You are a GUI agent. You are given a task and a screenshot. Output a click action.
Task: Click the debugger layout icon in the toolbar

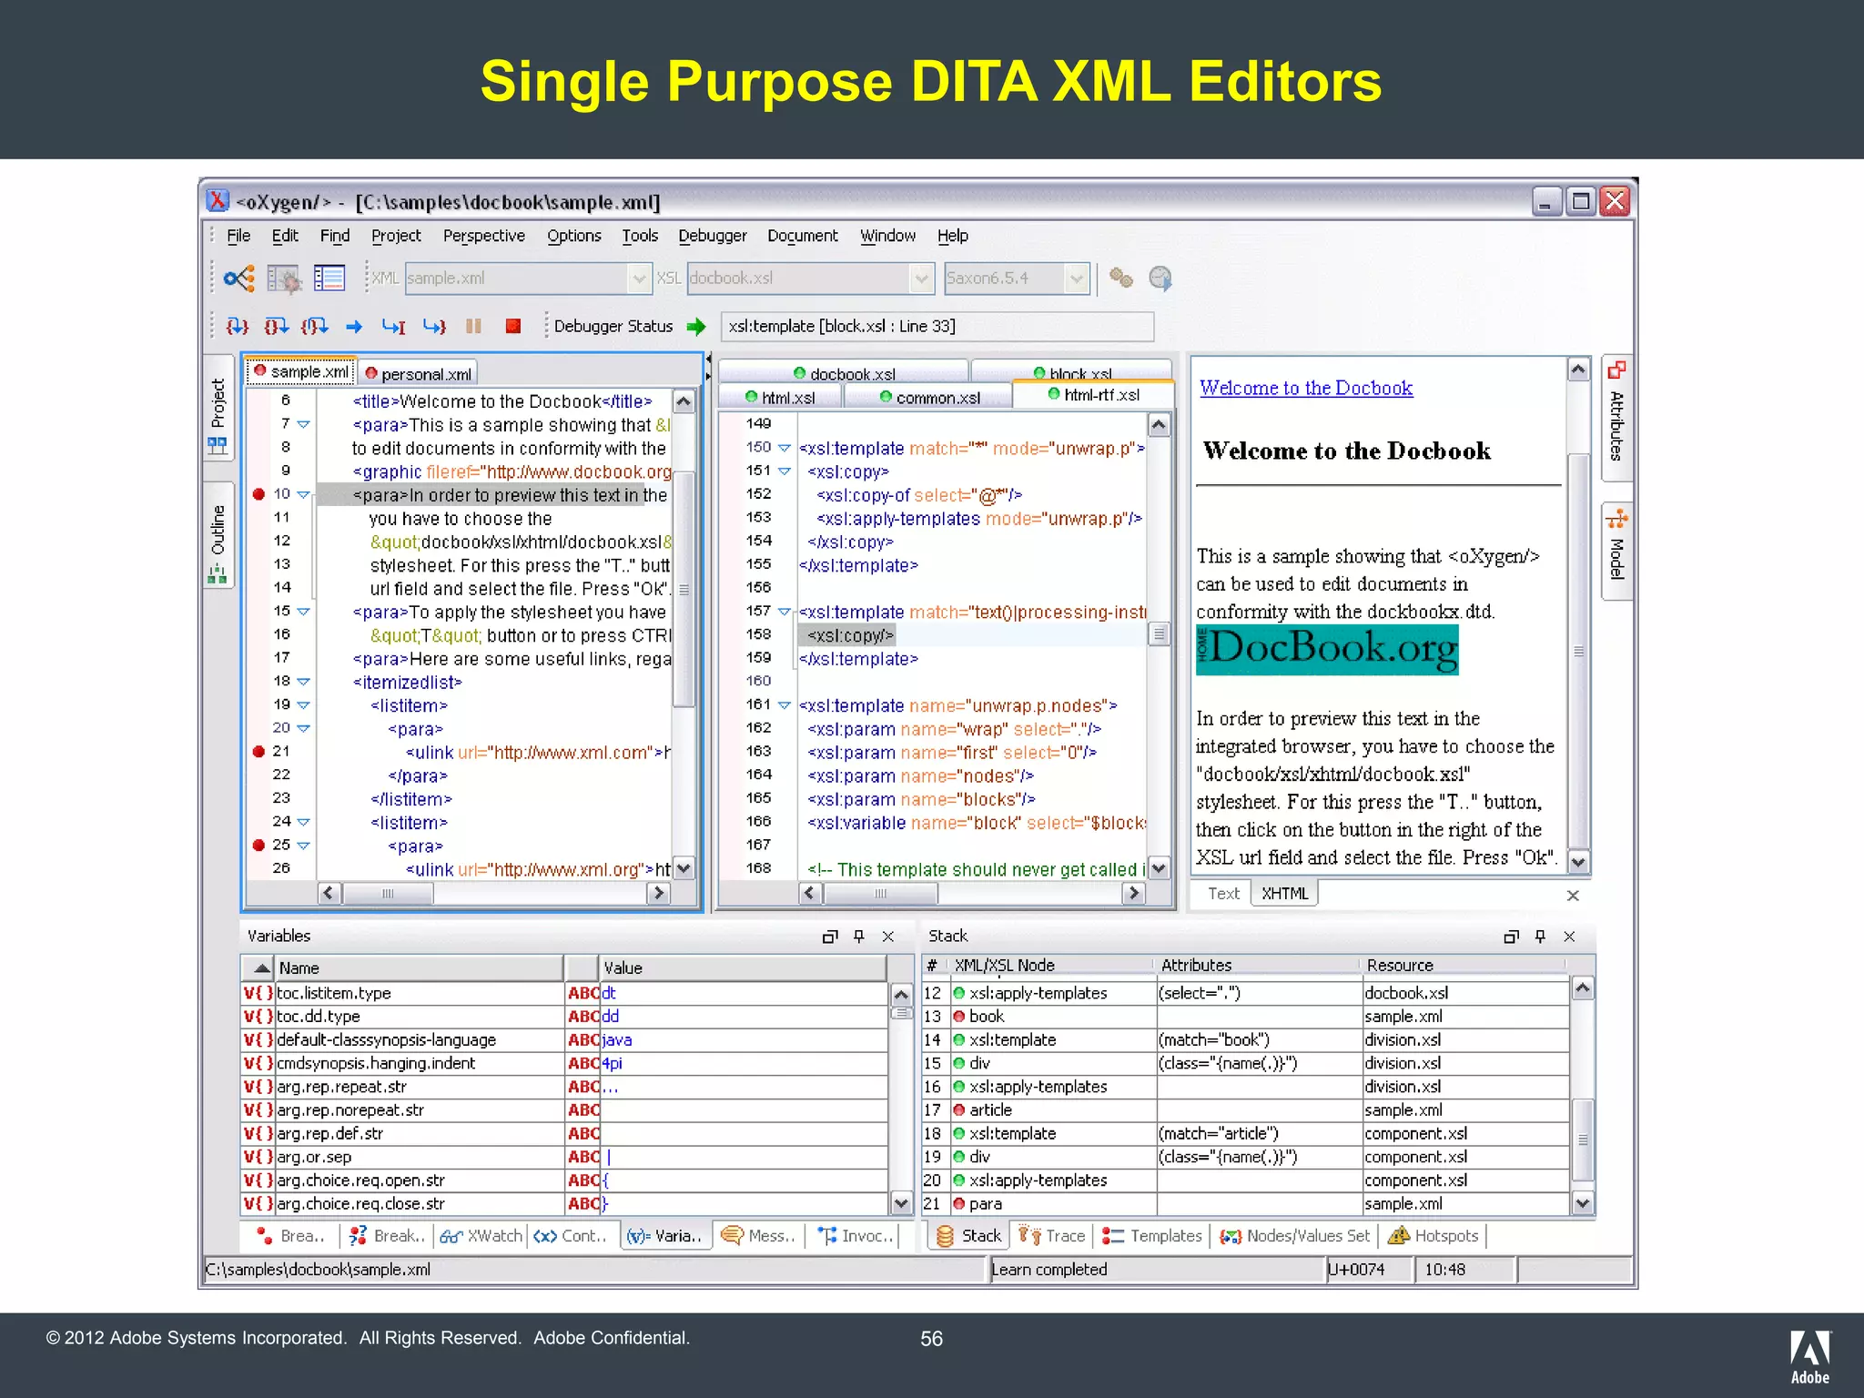point(239,278)
